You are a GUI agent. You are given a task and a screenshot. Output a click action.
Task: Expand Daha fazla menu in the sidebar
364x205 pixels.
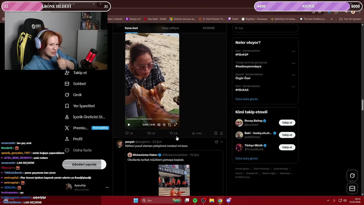pos(78,150)
